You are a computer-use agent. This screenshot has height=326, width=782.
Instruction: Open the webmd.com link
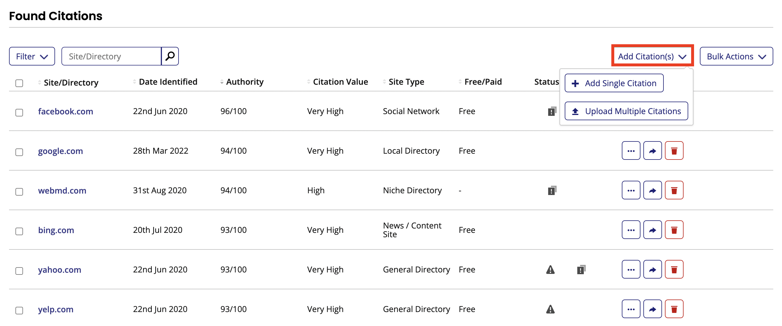point(62,190)
